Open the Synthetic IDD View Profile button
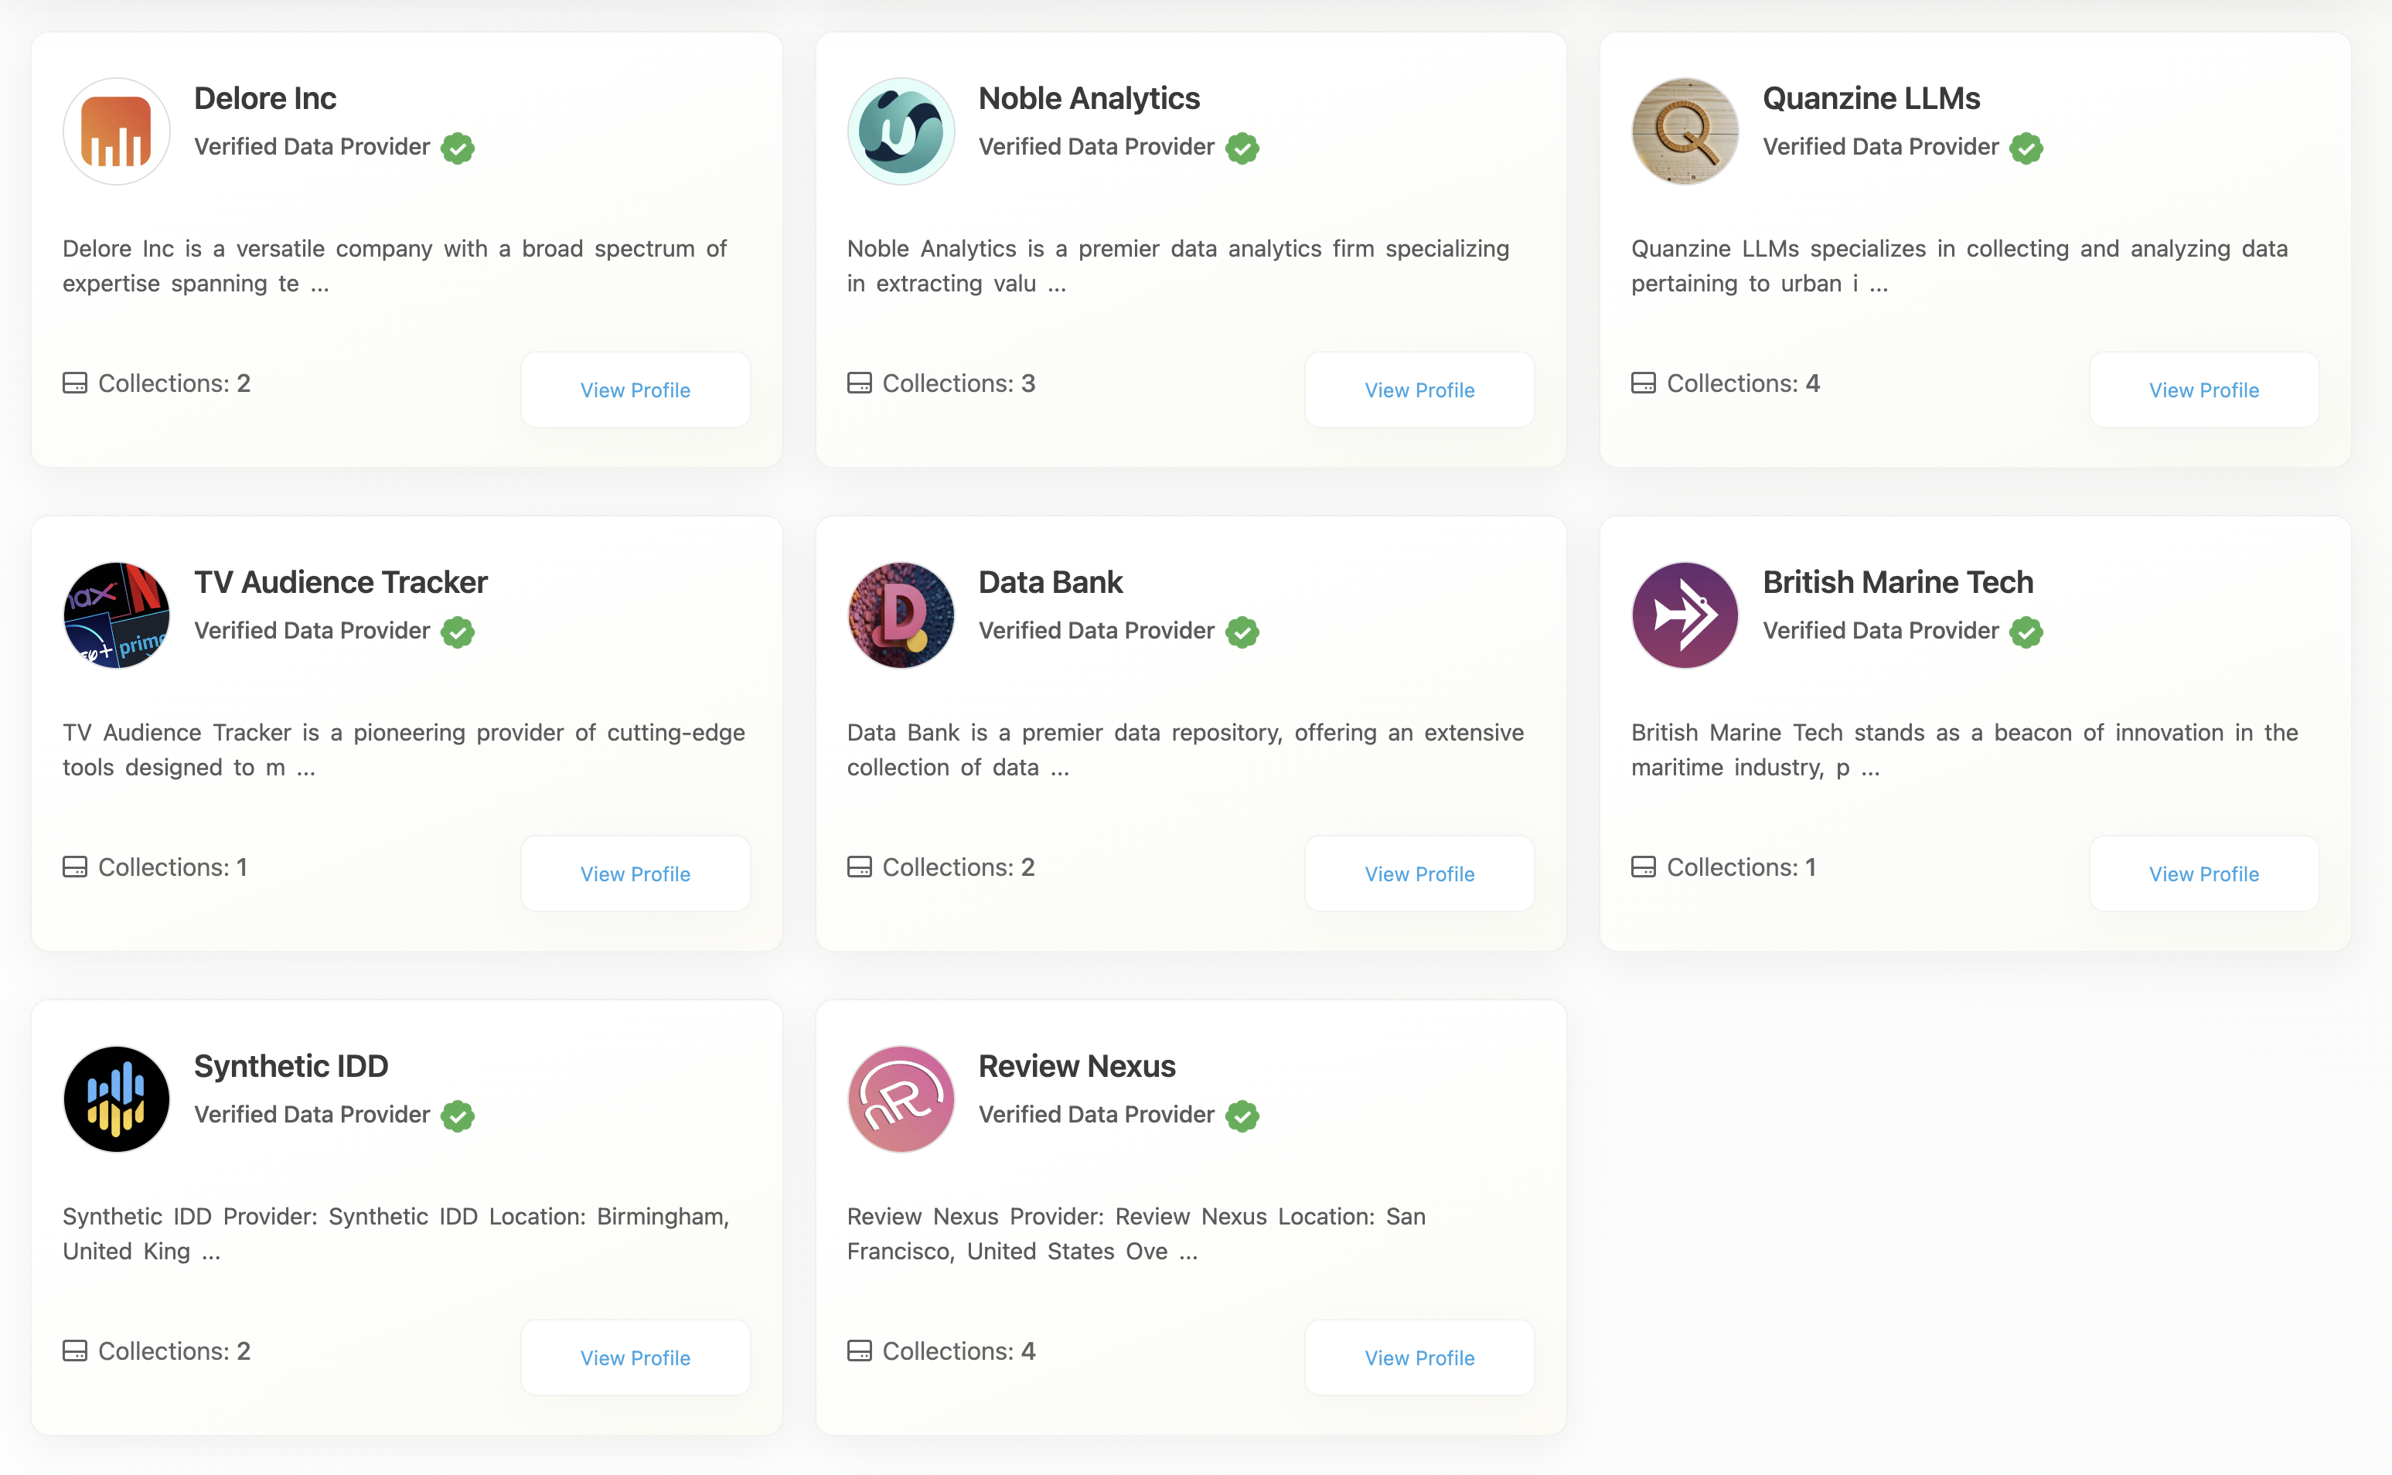The image size is (2392, 1475). pyautogui.click(x=635, y=1358)
